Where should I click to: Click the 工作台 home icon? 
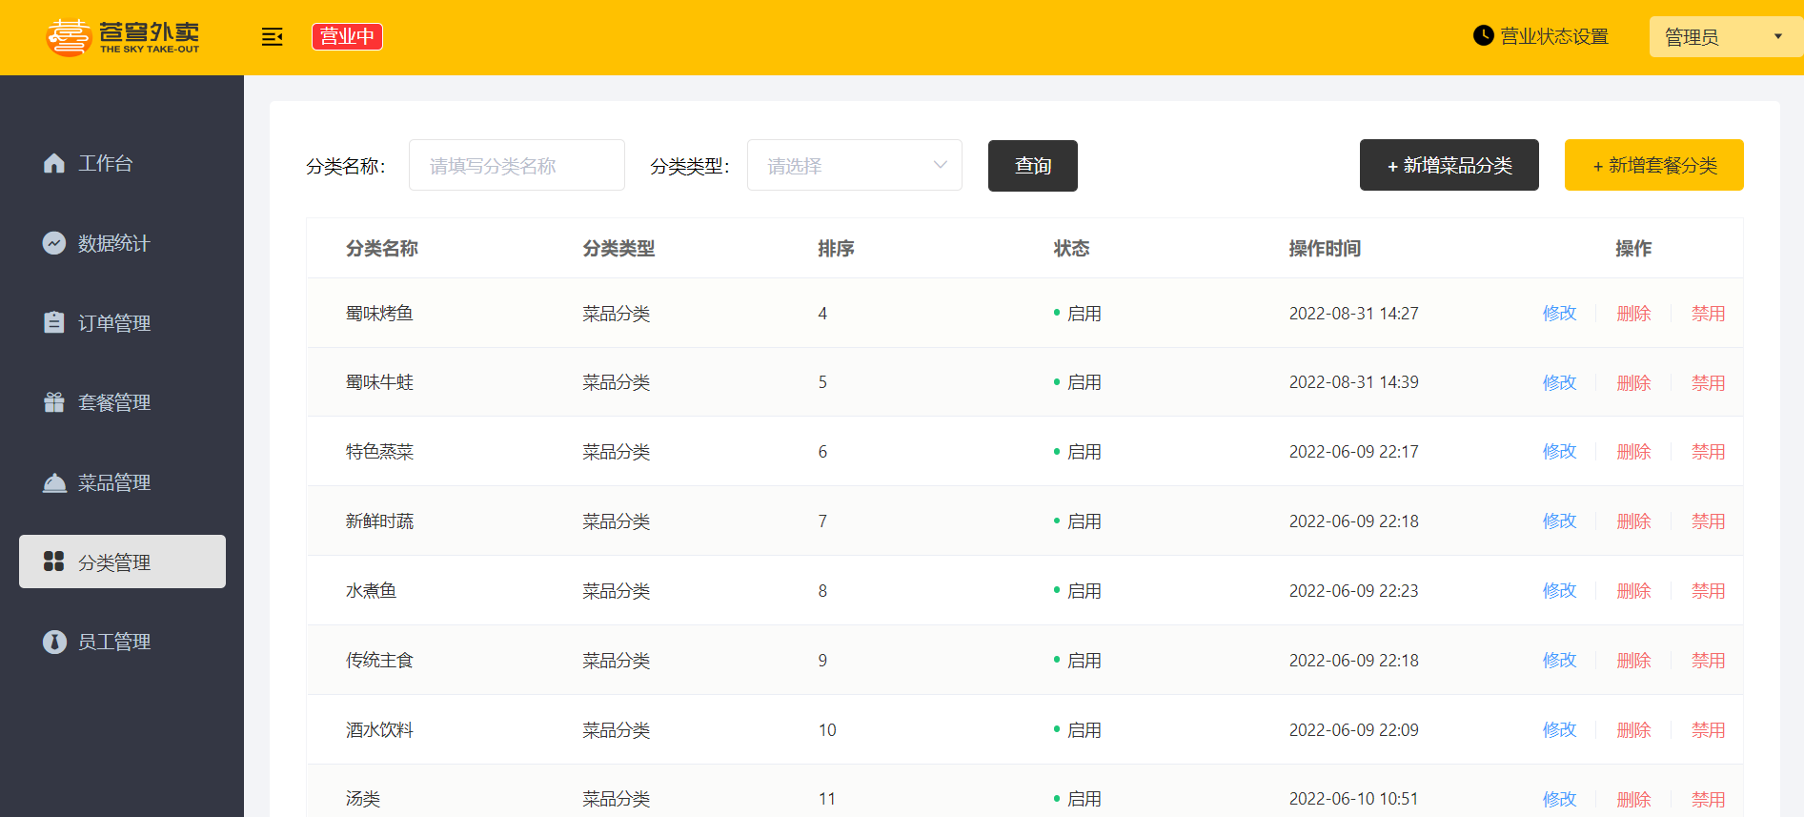[54, 163]
